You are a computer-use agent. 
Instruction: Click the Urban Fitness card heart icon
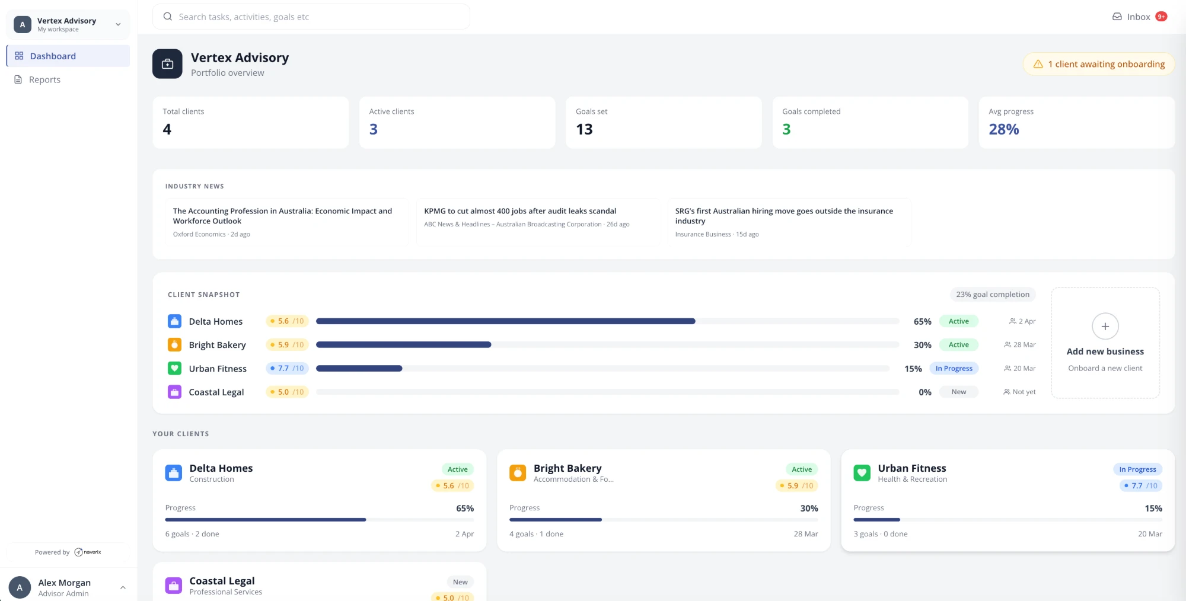click(862, 473)
